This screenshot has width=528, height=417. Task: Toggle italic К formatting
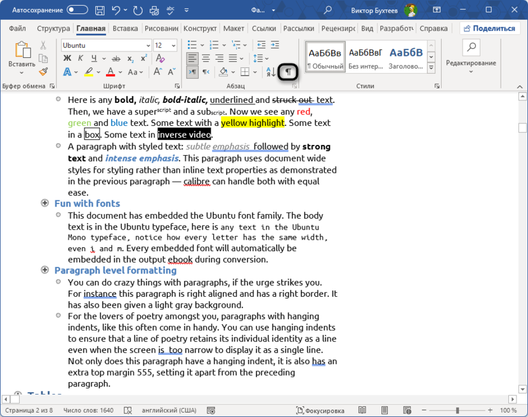click(x=81, y=58)
